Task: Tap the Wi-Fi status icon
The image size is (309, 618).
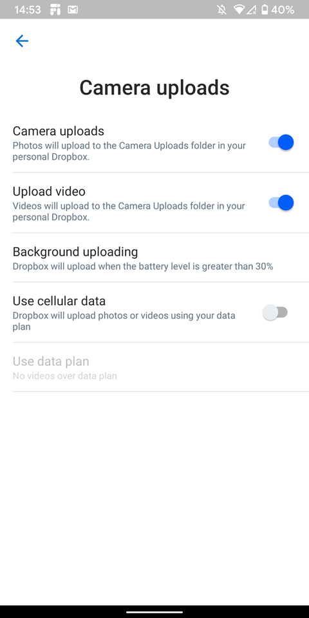Action: pos(239,10)
